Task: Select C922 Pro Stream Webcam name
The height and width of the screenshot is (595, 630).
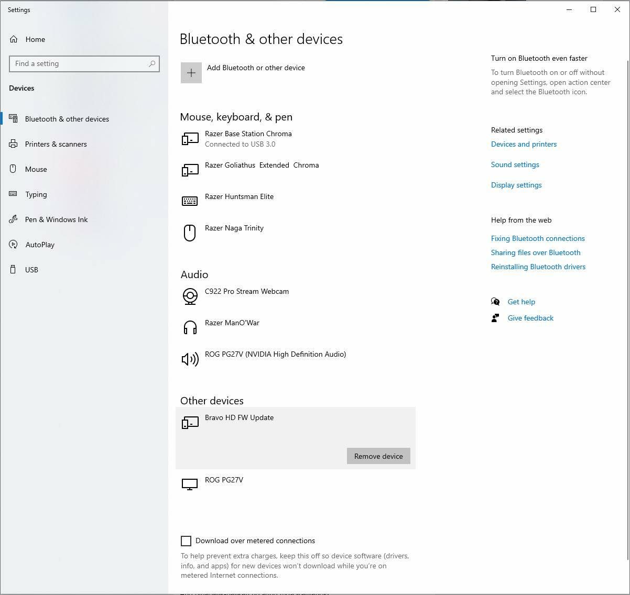Action: tap(247, 291)
